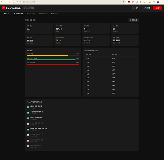164x160 pixels.
Task: Click the camera extension icon in toolbar
Action: (x=140, y=2)
